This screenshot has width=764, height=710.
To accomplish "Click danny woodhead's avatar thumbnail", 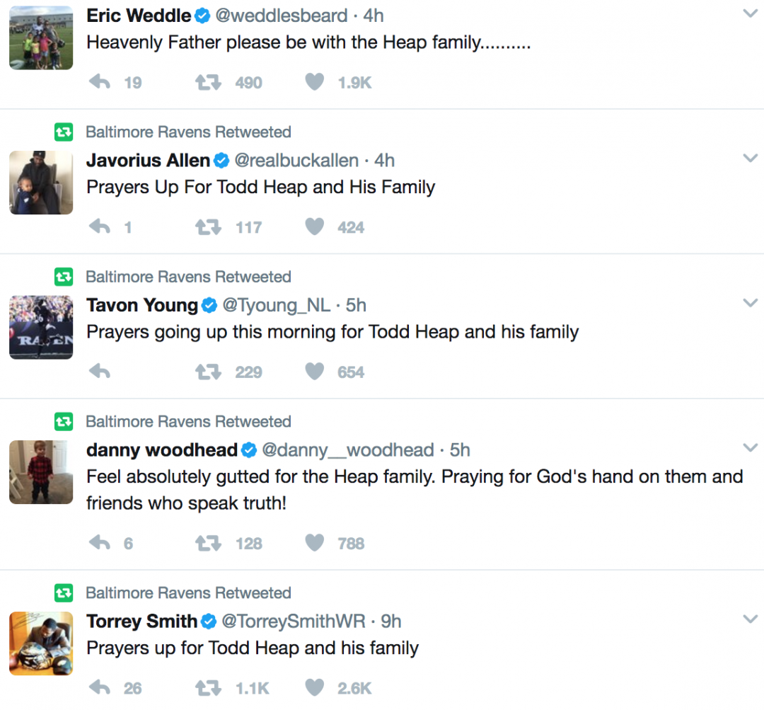I will pos(40,472).
